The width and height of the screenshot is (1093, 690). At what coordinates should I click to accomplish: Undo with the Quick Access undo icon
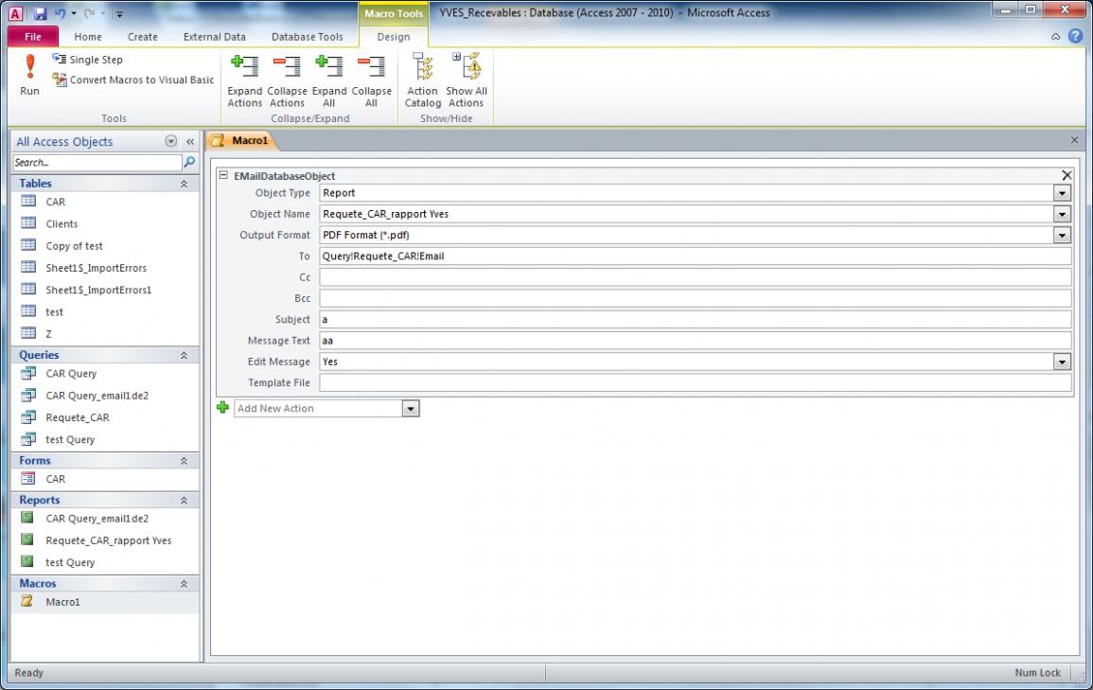[60, 13]
